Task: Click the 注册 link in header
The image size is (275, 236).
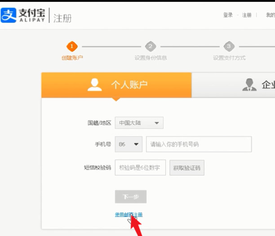Action: pyautogui.click(x=247, y=15)
